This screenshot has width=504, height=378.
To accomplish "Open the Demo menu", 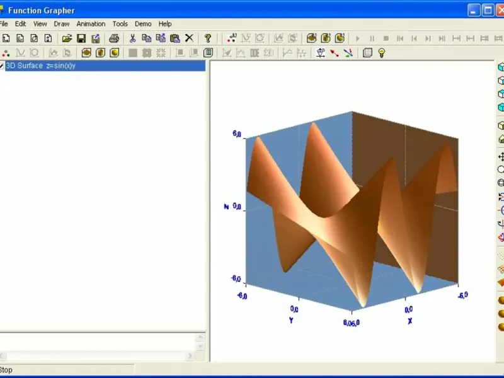I will [x=143, y=24].
